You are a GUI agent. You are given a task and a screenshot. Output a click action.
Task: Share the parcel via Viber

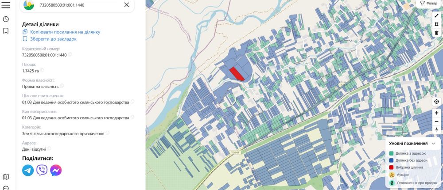(x=42, y=170)
